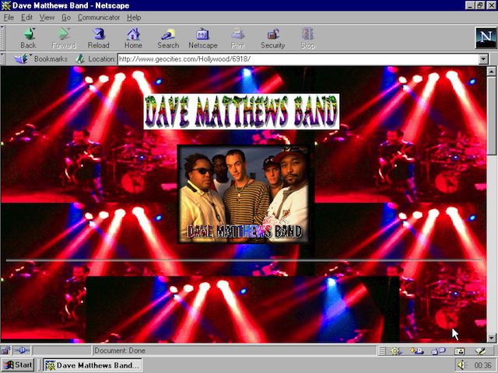The image size is (498, 373).
Task: Open the Help menu
Action: point(134,17)
